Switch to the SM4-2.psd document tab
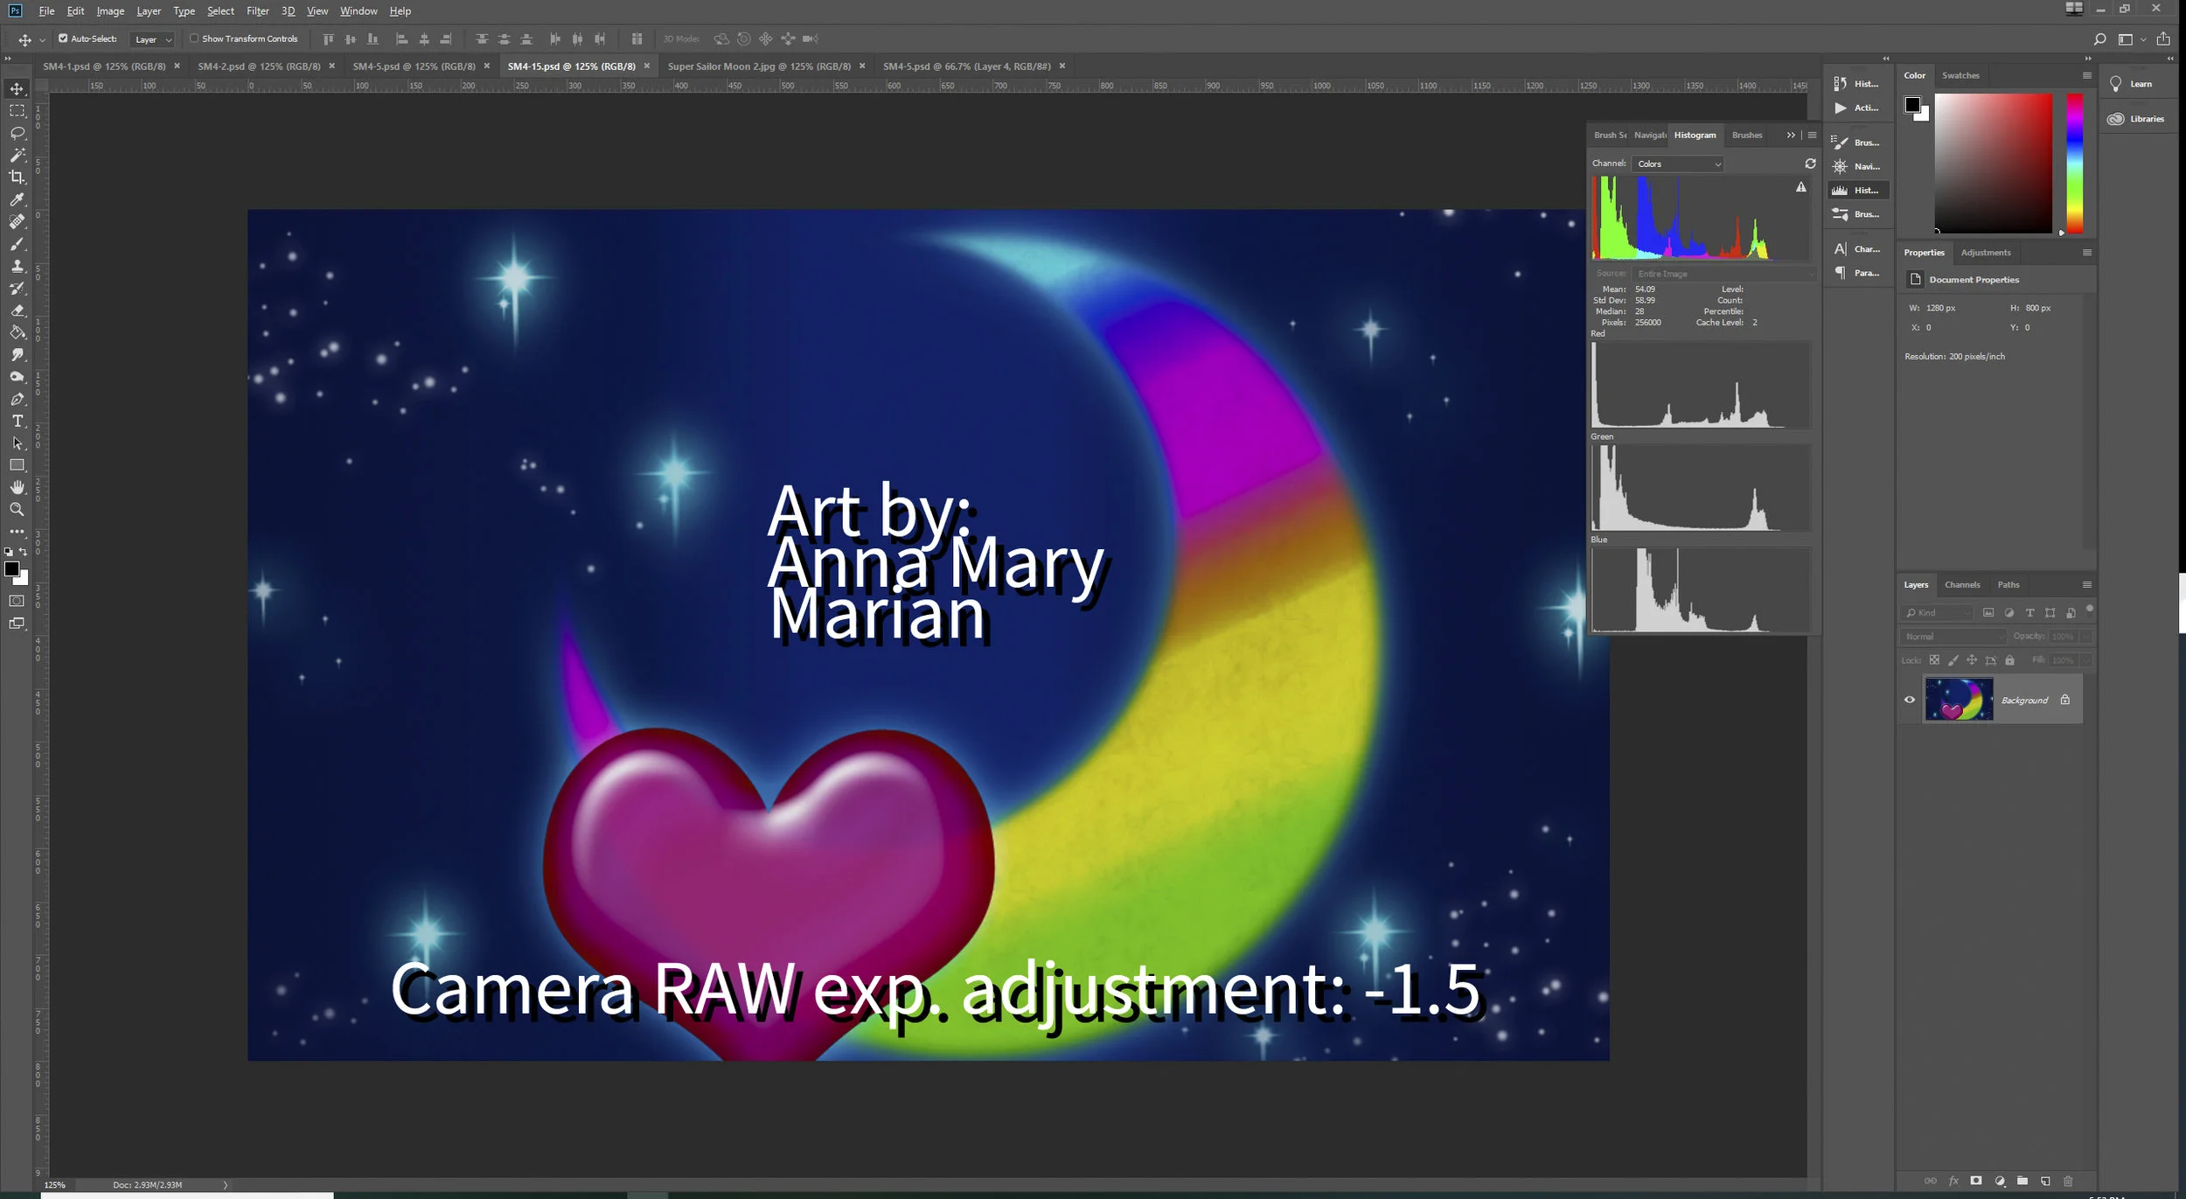The image size is (2186, 1199). tap(259, 66)
